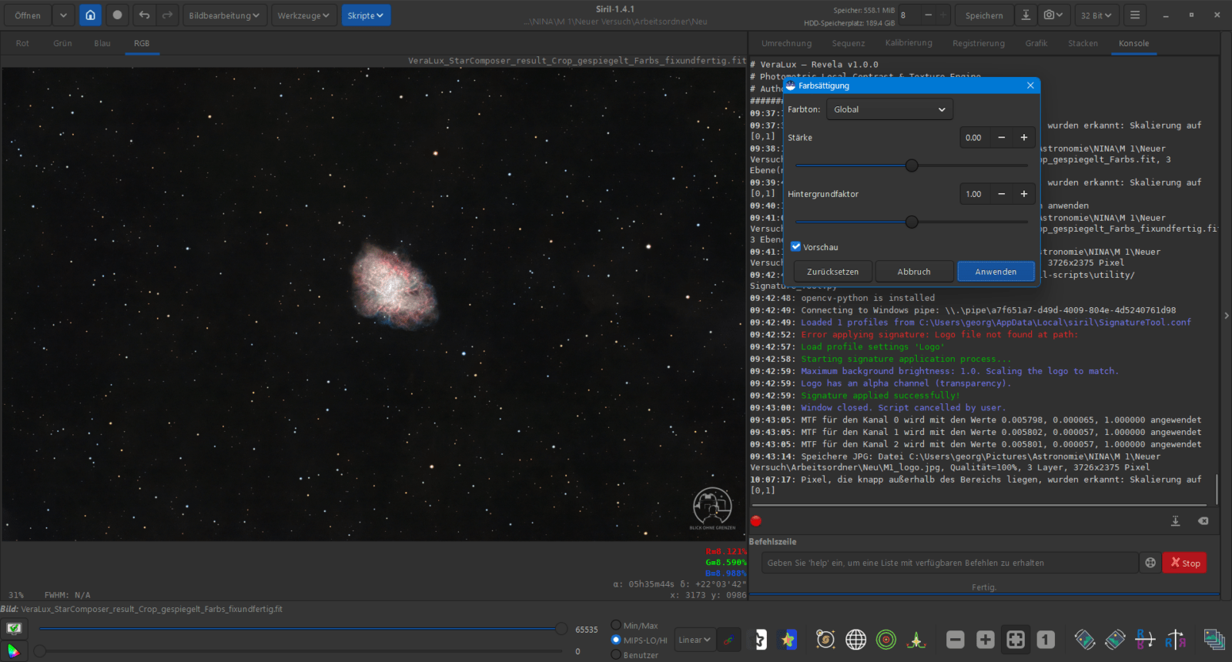The image size is (1232, 662).
Task: Switch to the Stacken tab
Action: (x=1083, y=44)
